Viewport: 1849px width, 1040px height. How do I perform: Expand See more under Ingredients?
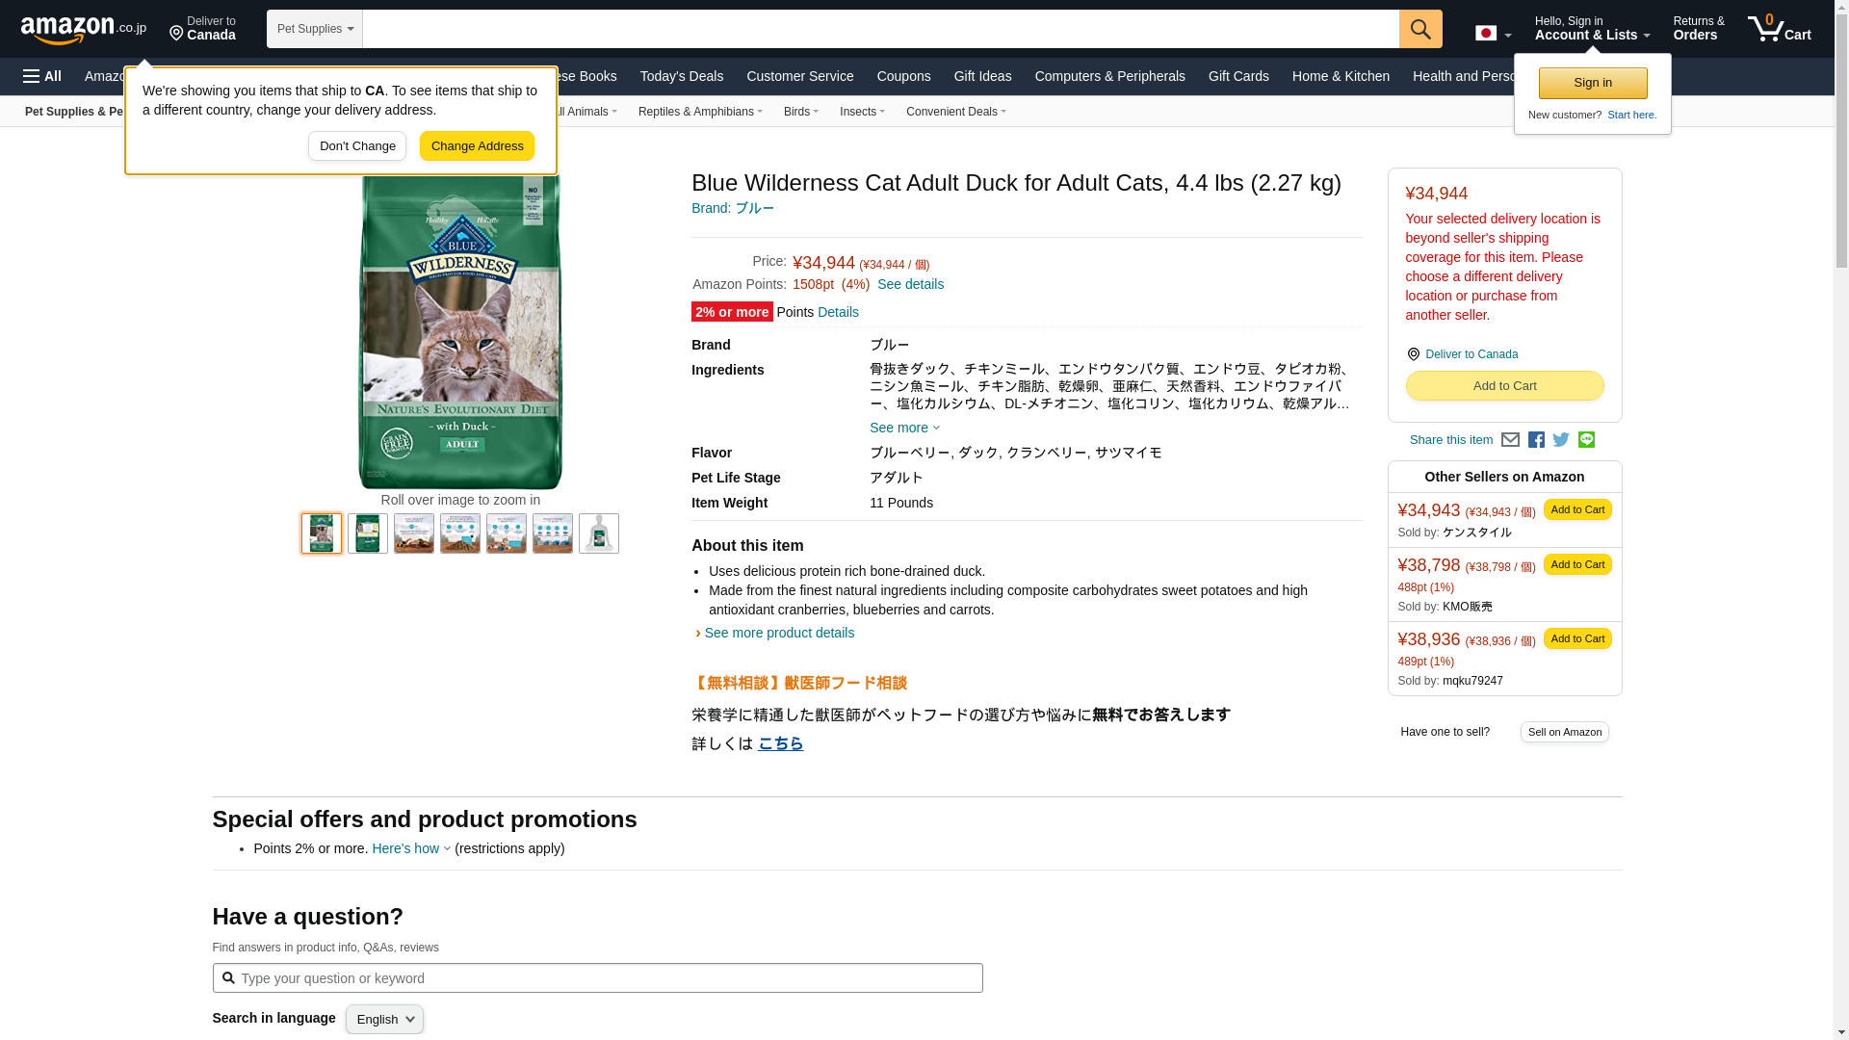(904, 428)
